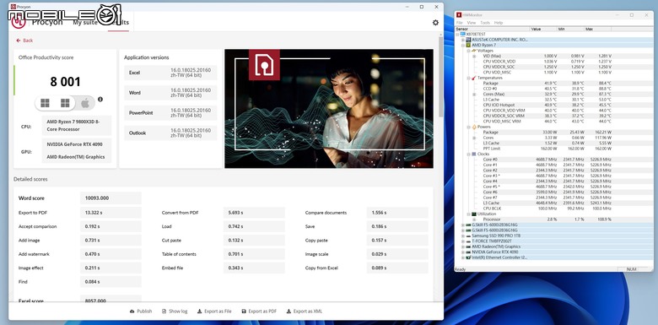658x325 pixels.
Task: Expand the Processor utilization row
Action: 474,219
